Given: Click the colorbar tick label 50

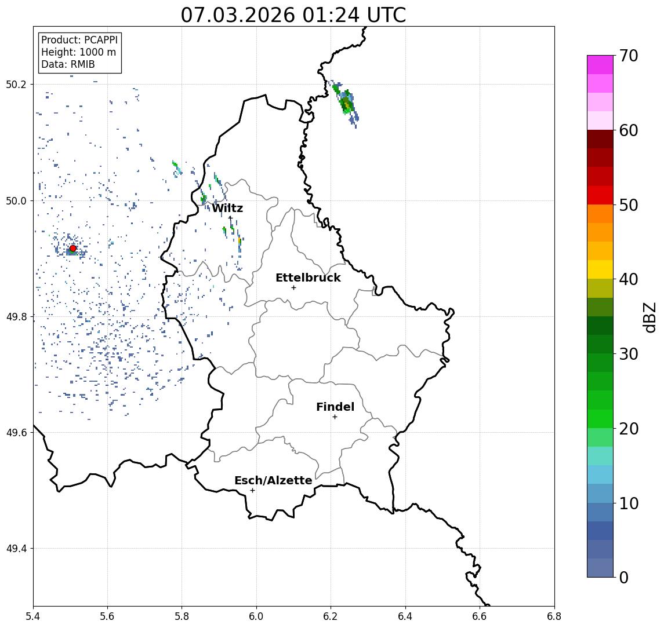Looking at the screenshot, I should [x=629, y=205].
